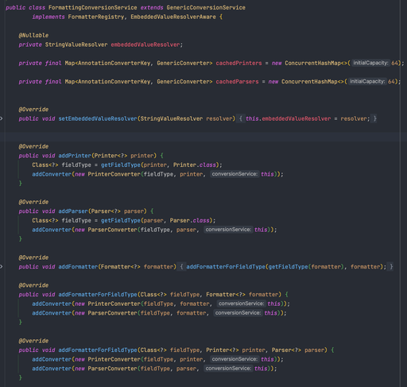Click ParserConverter inside addParser body
407x387 pixels.
coord(112,230)
